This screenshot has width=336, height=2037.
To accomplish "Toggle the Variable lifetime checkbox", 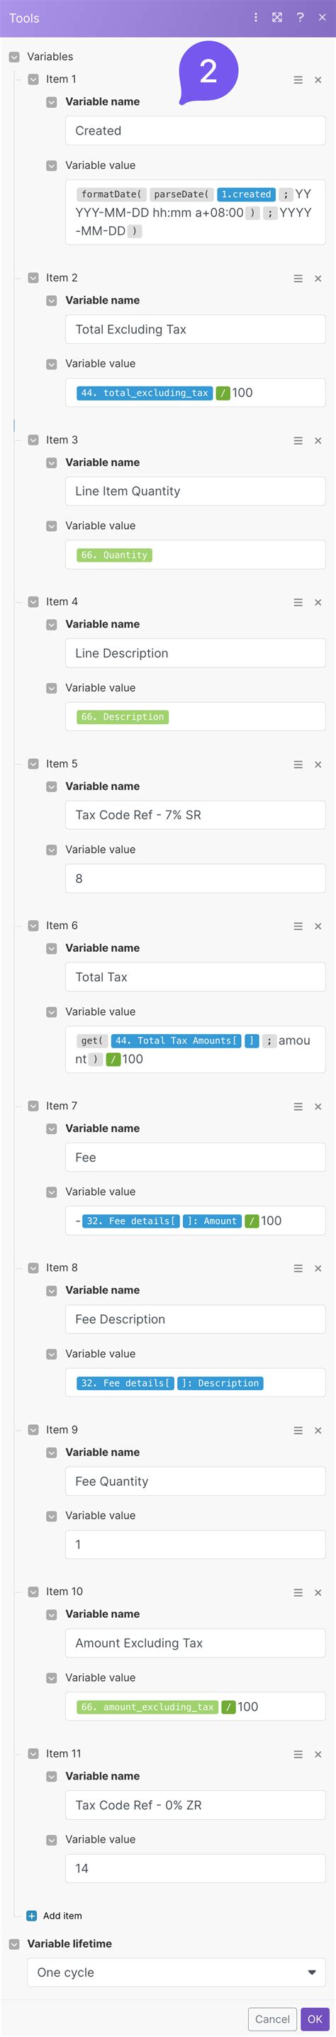I will click(14, 1943).
